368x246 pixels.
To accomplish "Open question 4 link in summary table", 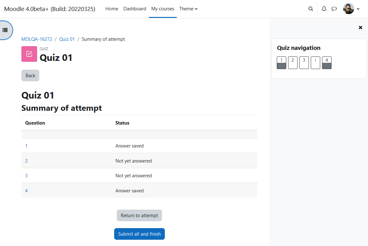I will [x=26, y=190].
